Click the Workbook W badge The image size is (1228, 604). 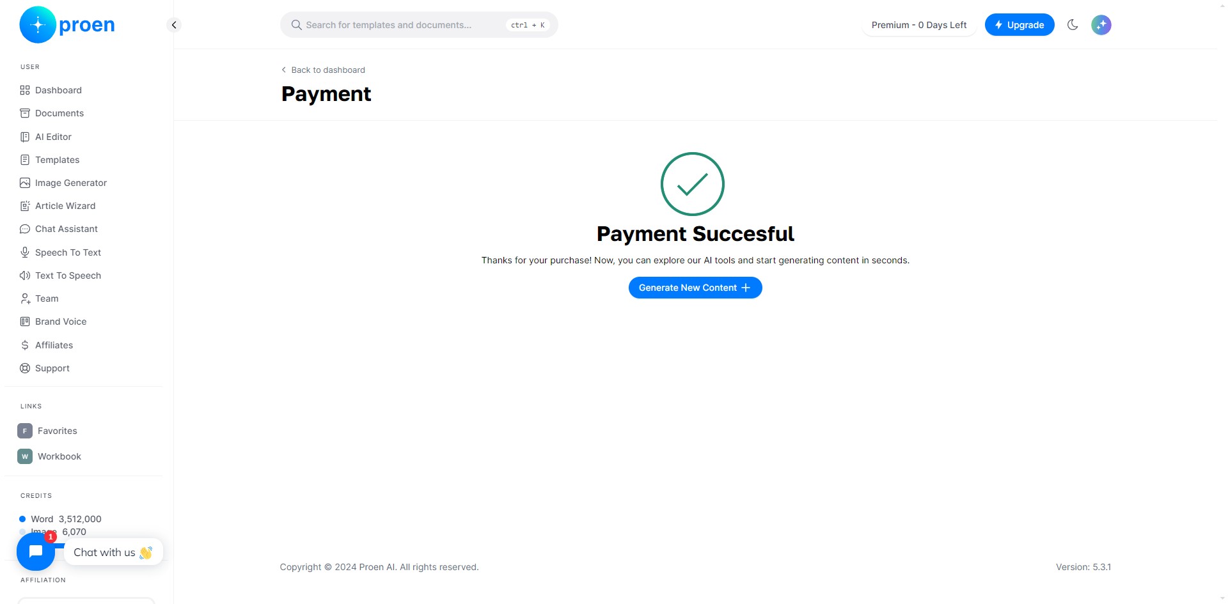click(x=25, y=456)
